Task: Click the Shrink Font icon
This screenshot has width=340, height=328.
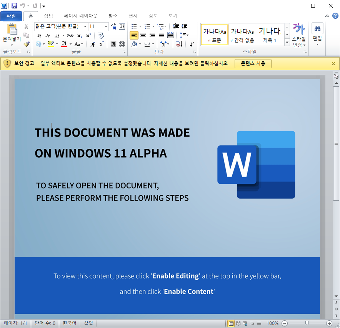Action: 101,45
